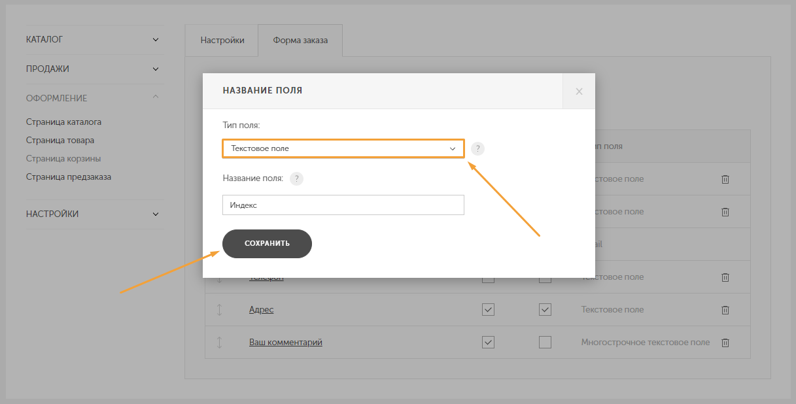Grab the reorder arrows for Адрес row
The height and width of the screenshot is (404, 796).
point(219,310)
